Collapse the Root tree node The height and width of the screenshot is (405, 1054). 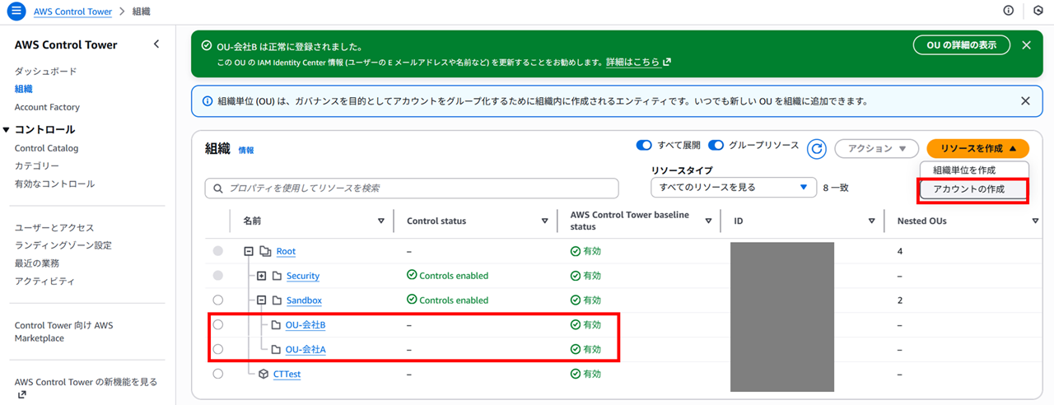pyautogui.click(x=249, y=251)
